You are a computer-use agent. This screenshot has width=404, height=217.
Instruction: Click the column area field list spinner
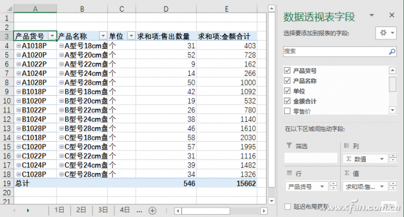click(x=393, y=158)
